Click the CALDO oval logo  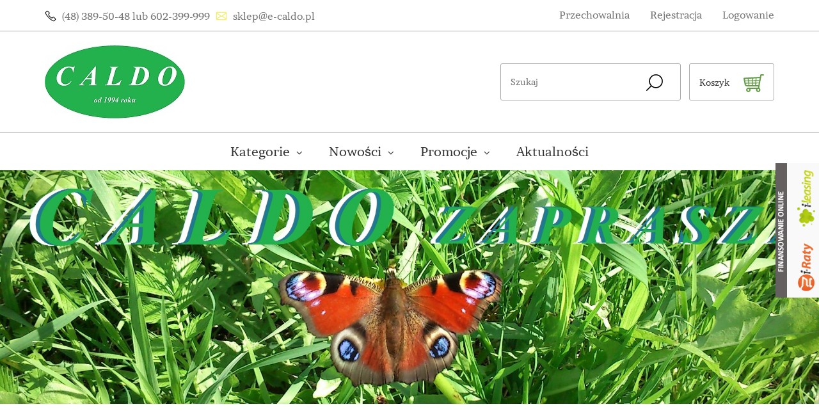tap(115, 82)
